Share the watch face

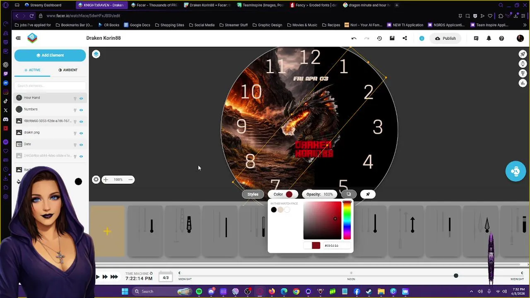point(405,38)
